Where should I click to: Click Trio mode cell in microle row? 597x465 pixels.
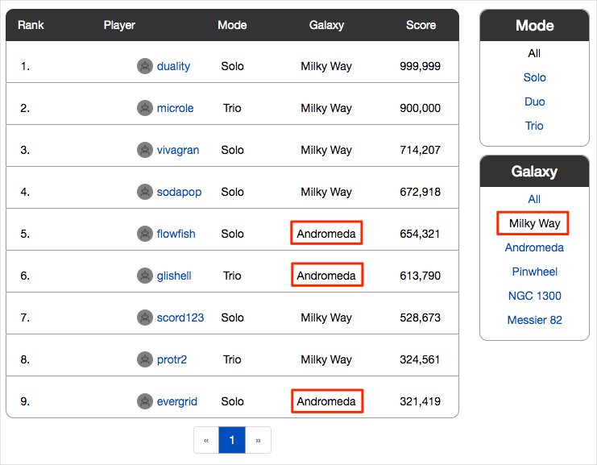(232, 108)
